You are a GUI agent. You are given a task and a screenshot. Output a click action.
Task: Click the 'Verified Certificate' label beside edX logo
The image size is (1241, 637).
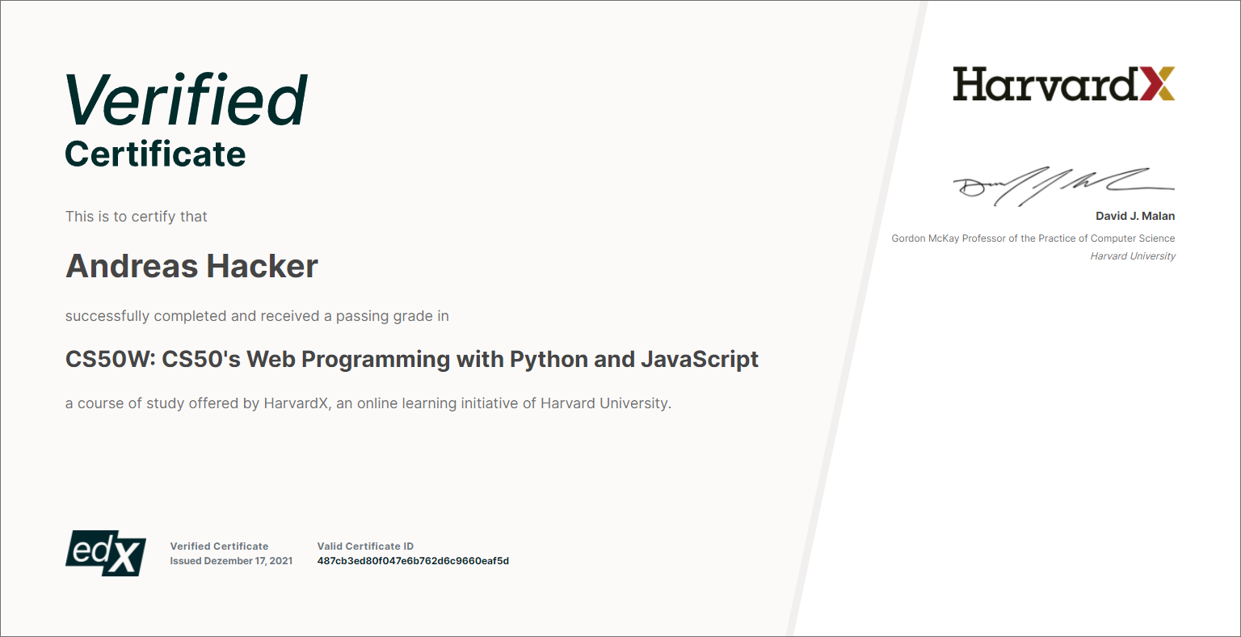point(219,546)
